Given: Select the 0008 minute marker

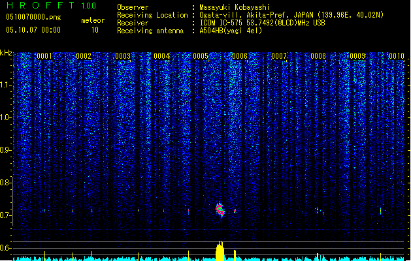Looking at the screenshot, I should (x=318, y=56).
